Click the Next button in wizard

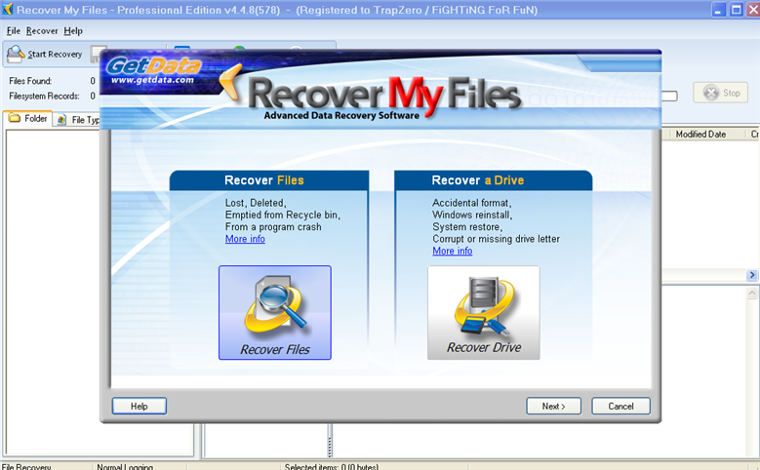(553, 406)
